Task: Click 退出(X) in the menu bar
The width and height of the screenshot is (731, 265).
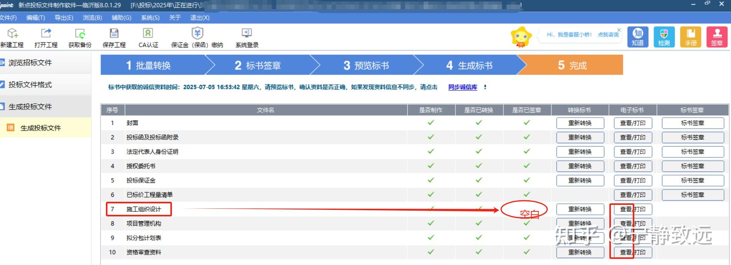Action: point(200,18)
